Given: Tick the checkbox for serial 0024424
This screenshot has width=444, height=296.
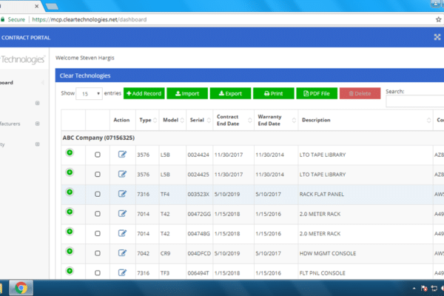Looking at the screenshot, I should point(98,155).
